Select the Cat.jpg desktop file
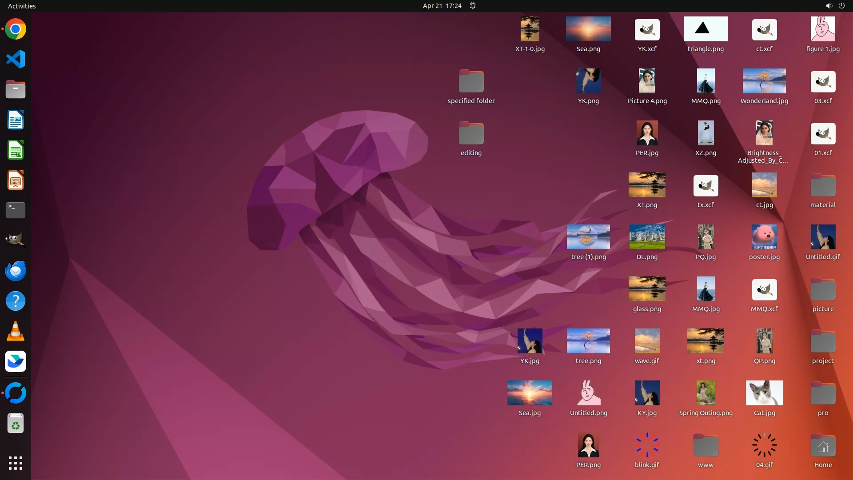The height and width of the screenshot is (480, 853). pos(764,393)
